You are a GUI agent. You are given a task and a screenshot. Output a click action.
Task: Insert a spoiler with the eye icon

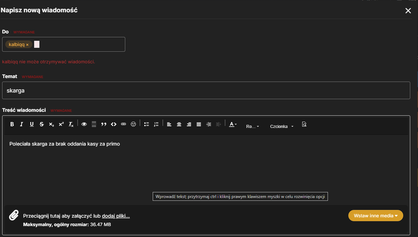pyautogui.click(x=84, y=124)
